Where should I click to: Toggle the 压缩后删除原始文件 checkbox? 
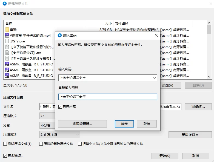coord(41,144)
